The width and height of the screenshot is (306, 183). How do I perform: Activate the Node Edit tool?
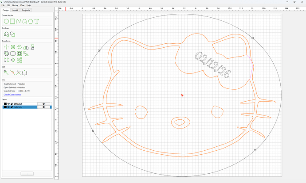click(6, 73)
